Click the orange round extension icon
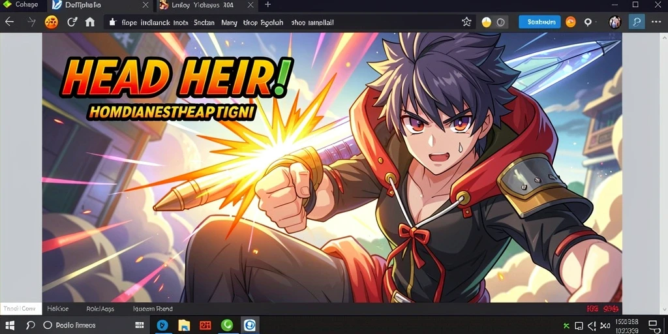This screenshot has height=334, width=668. click(x=570, y=22)
